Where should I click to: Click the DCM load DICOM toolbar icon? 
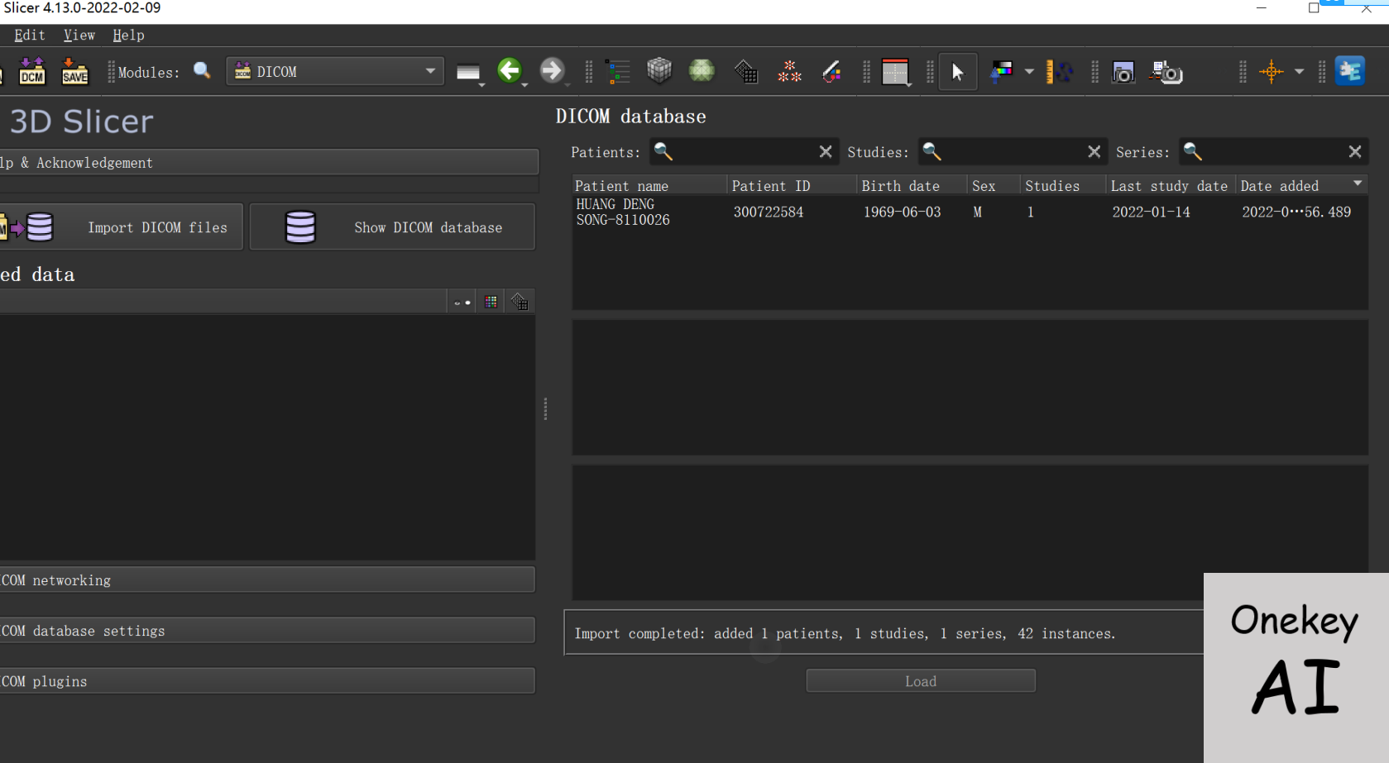pyautogui.click(x=32, y=72)
